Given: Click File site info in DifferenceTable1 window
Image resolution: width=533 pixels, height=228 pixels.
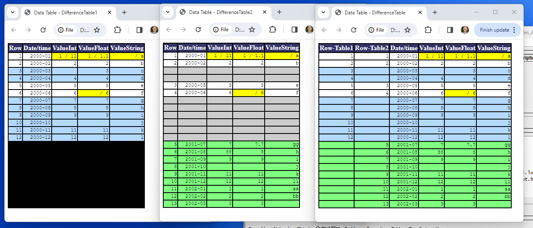Looking at the screenshot, I should point(66,30).
